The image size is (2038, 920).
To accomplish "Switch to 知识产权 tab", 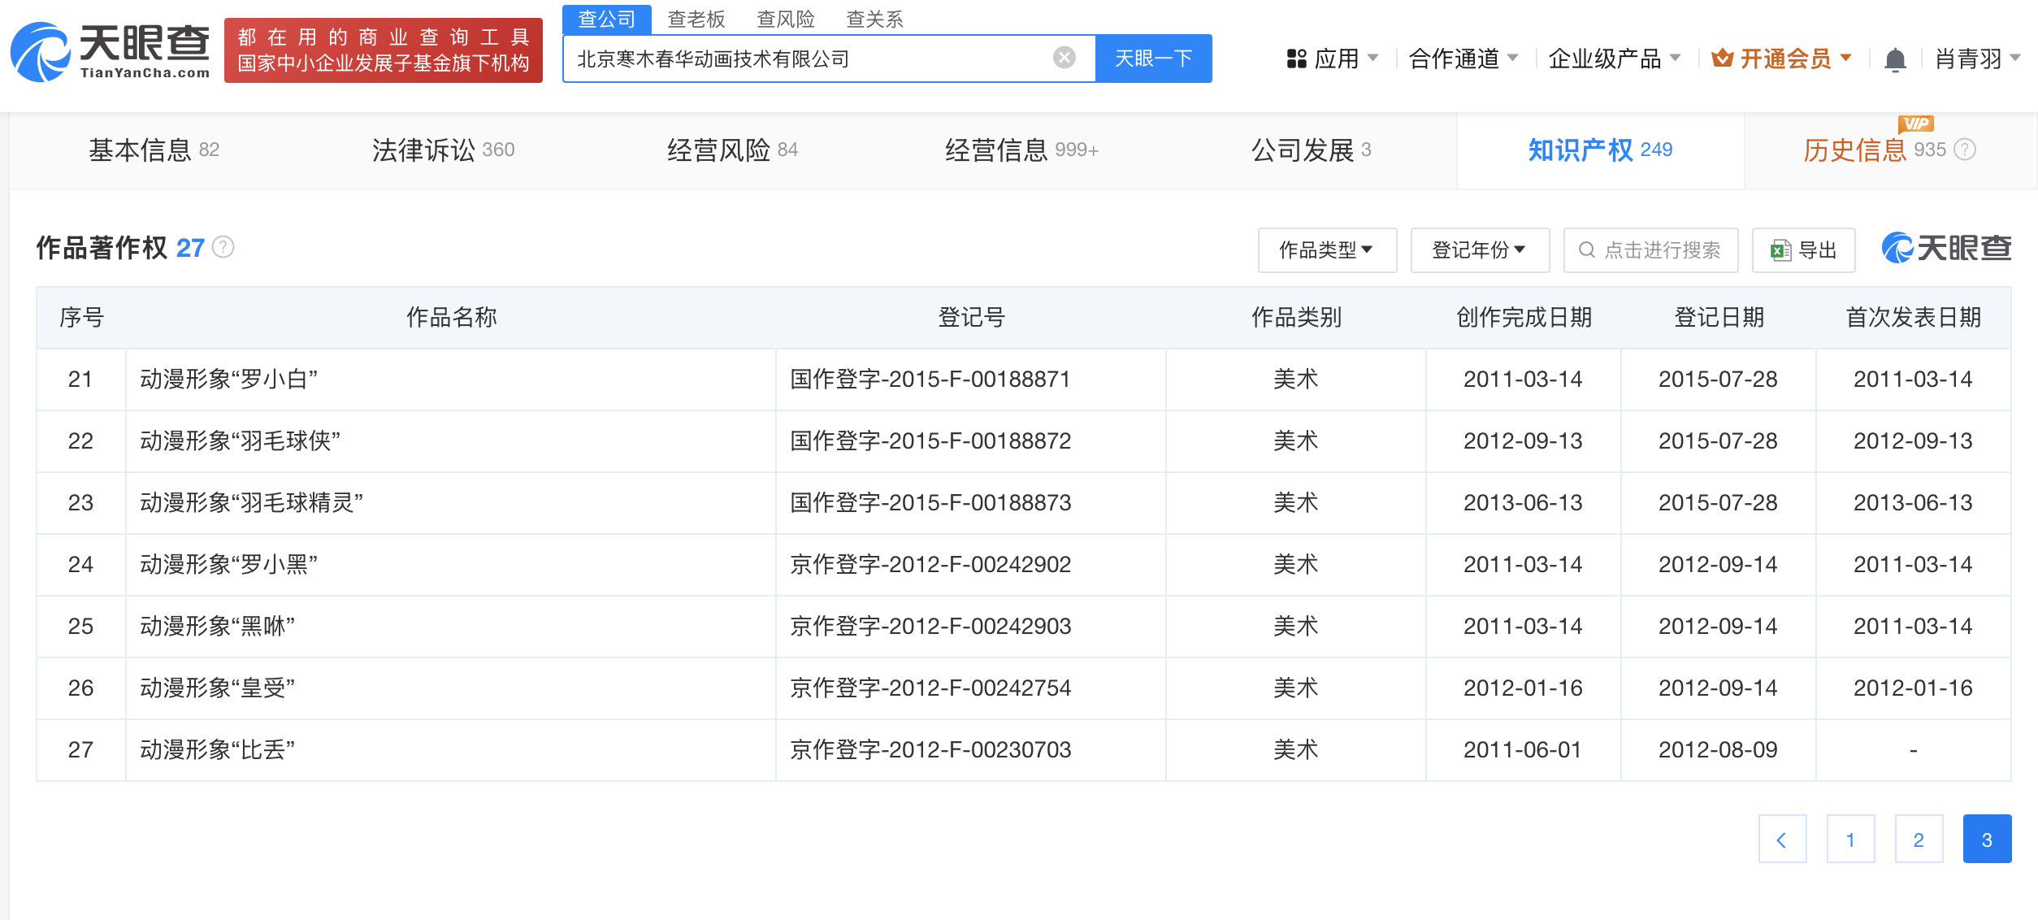I will click(1600, 150).
